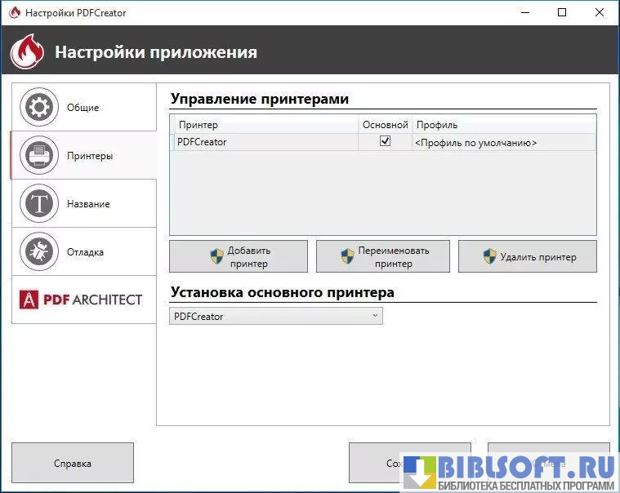
Task: Switch to the Отладка tab
Action: [85, 251]
